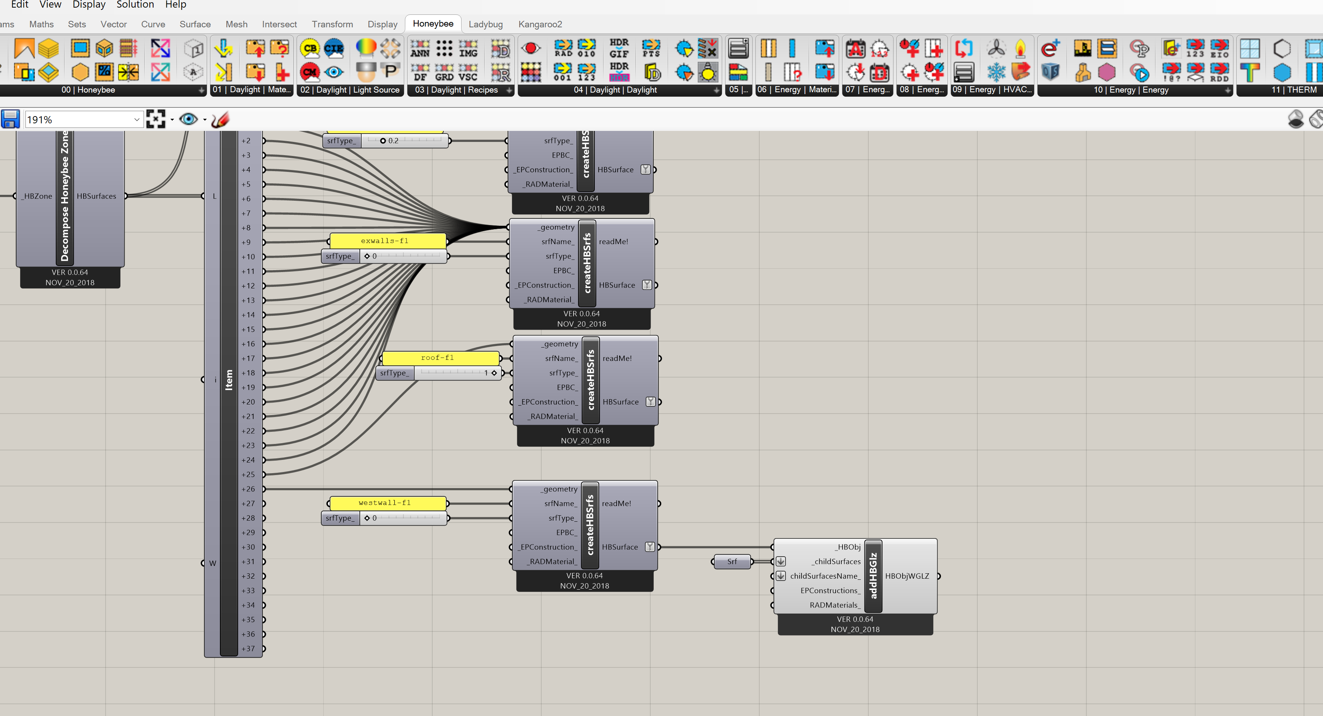Open the Solution menu
This screenshot has width=1323, height=716.
pos(135,5)
